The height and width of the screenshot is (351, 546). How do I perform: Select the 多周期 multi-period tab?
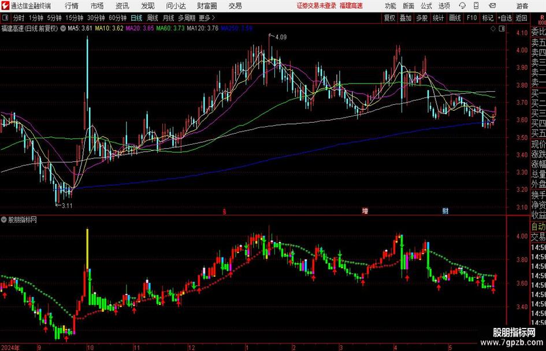pos(186,18)
